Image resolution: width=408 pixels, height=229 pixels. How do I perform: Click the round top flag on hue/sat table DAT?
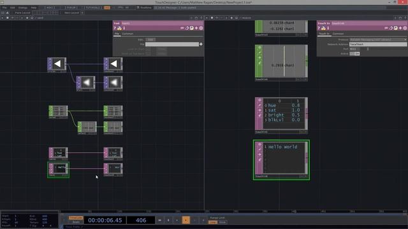click(259, 101)
